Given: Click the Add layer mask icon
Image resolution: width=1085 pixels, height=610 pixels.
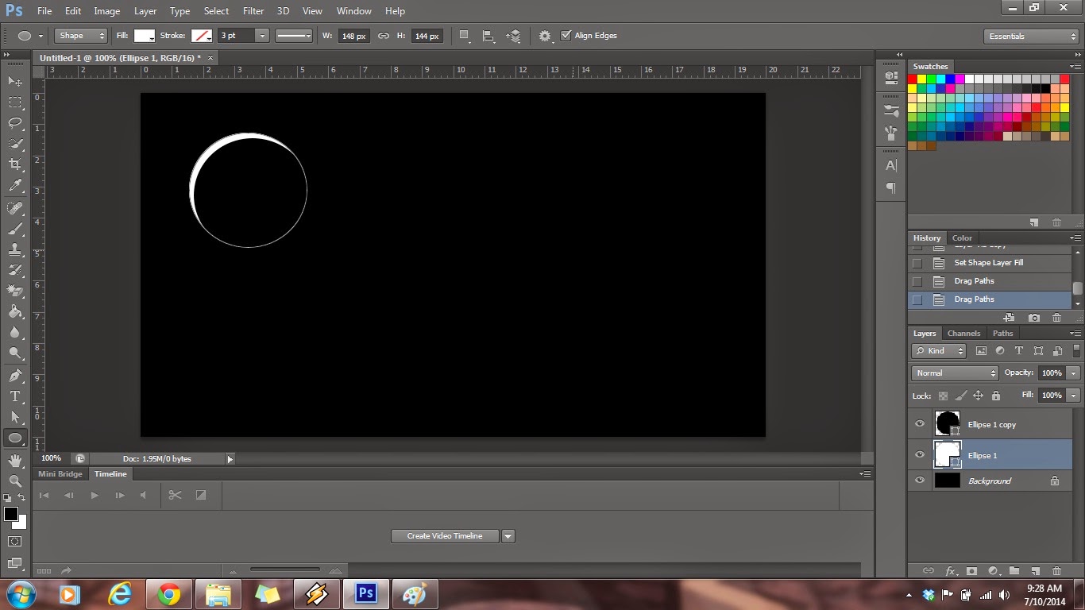Looking at the screenshot, I should pos(971,571).
